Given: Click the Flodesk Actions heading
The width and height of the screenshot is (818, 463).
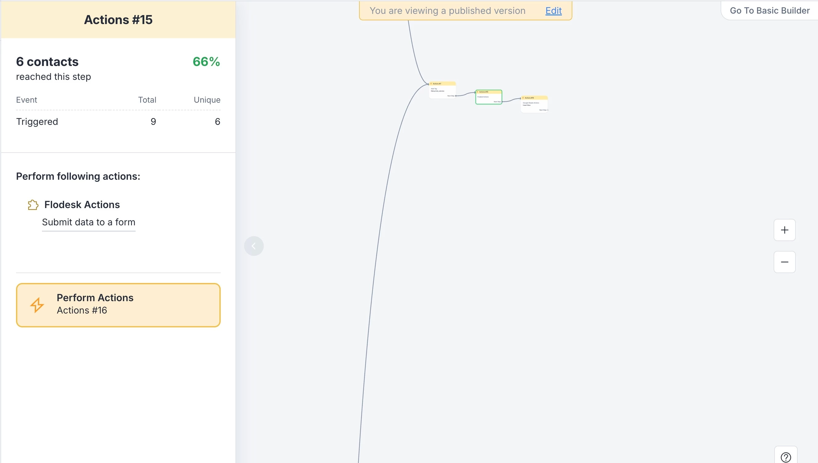Looking at the screenshot, I should click(x=82, y=204).
